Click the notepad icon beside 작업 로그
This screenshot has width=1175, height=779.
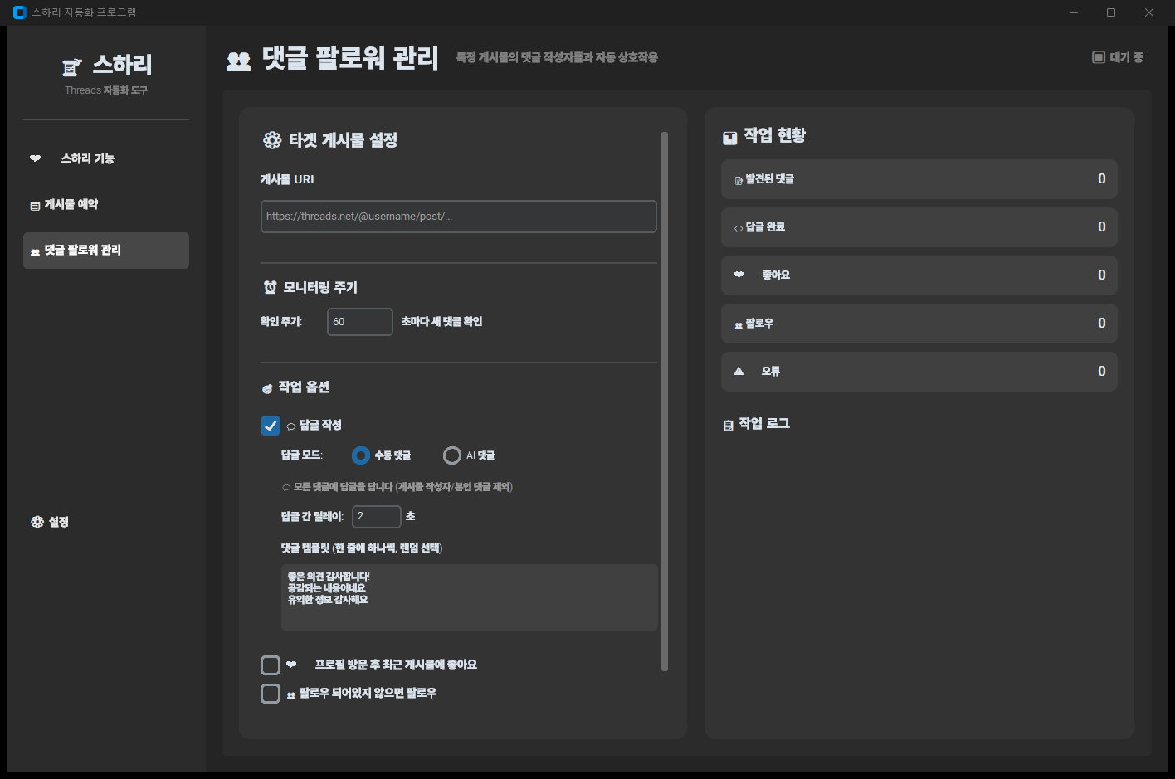tap(729, 425)
